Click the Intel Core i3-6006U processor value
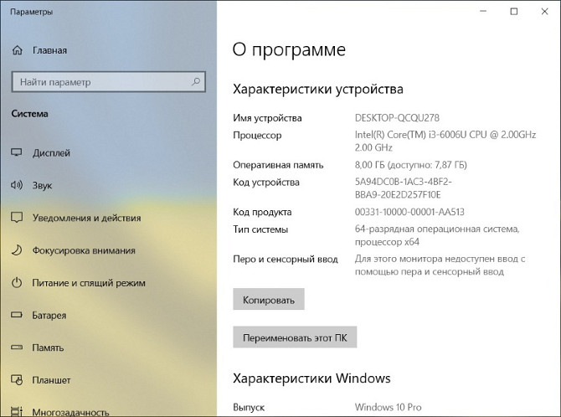This screenshot has width=561, height=417. coord(445,141)
